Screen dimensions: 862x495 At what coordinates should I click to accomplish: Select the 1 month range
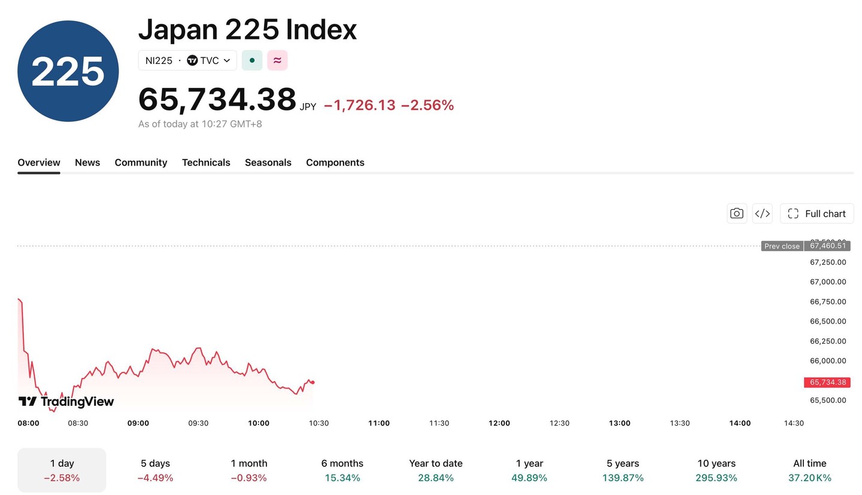(x=249, y=470)
